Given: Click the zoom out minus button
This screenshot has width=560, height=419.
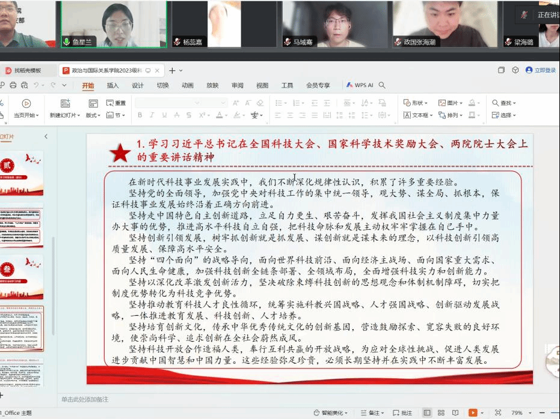Looking at the screenshot, I should pyautogui.click(x=542, y=413).
